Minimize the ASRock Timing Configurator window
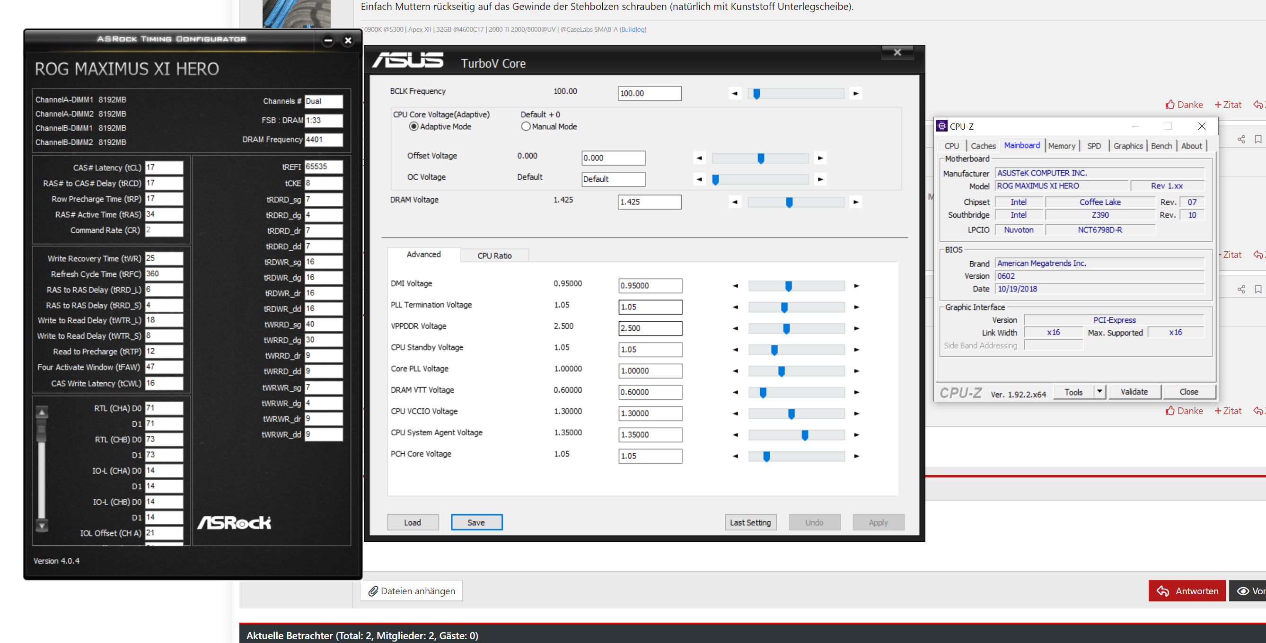 point(328,40)
